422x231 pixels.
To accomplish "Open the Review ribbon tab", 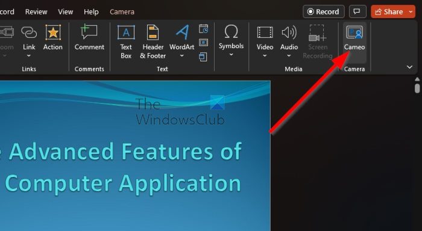I will pyautogui.click(x=36, y=12).
